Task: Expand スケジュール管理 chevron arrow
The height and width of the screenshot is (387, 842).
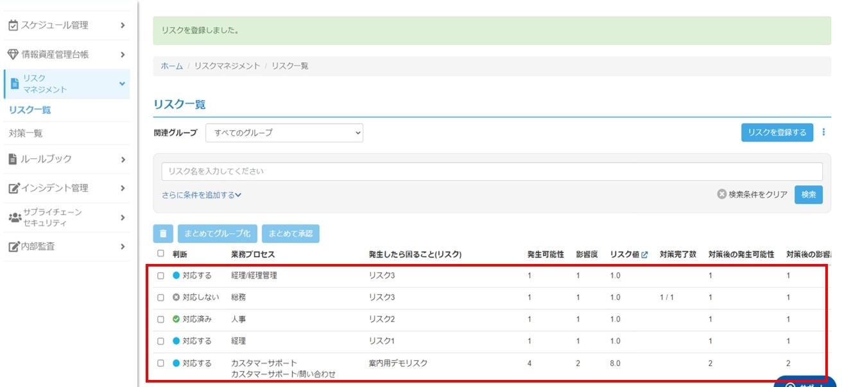Action: coord(122,26)
